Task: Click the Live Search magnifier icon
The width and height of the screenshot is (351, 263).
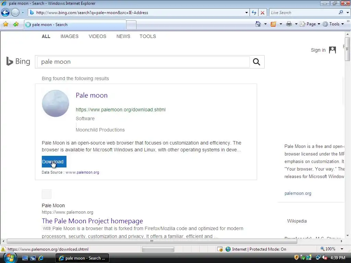Action: (341, 13)
